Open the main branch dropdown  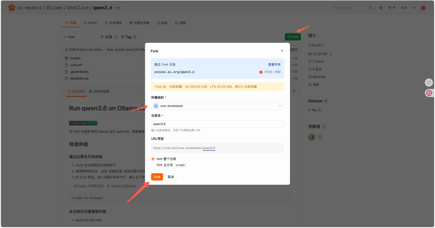click(x=80, y=37)
